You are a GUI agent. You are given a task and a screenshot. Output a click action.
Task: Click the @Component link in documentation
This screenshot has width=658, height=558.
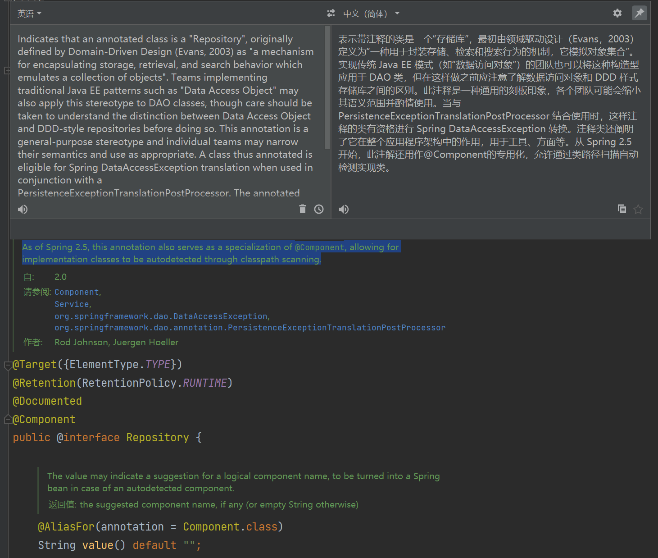coord(319,247)
